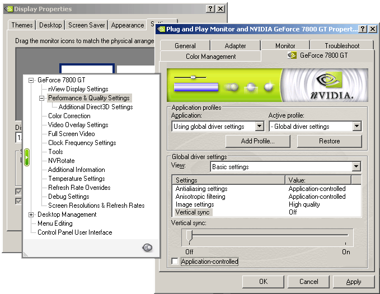Switch to the General tab
Viewport: 380px width, 294px height.
pyautogui.click(x=185, y=45)
